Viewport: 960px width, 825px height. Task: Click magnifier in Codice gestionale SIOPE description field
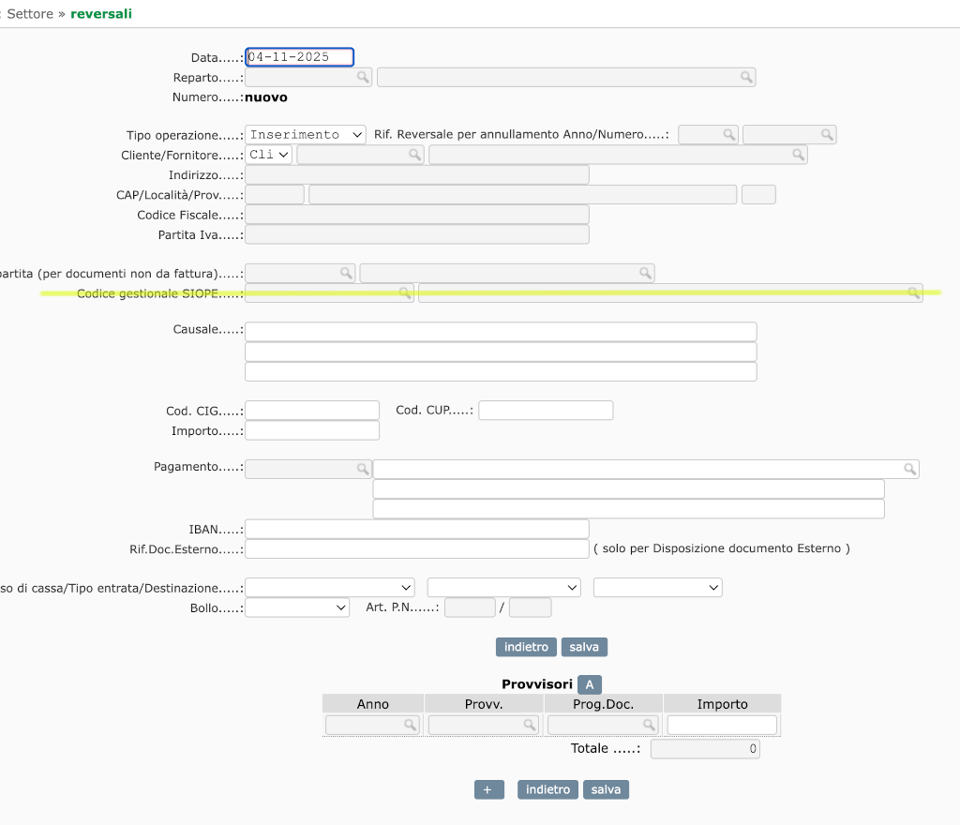(913, 293)
